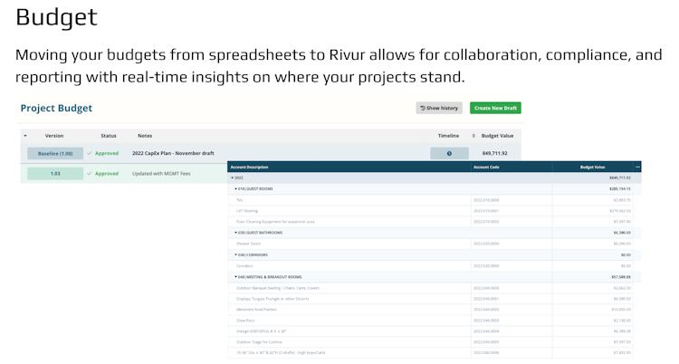This screenshot has height=364, width=679.
Task: Collapse the 2022 group row
Action: pos(233,177)
